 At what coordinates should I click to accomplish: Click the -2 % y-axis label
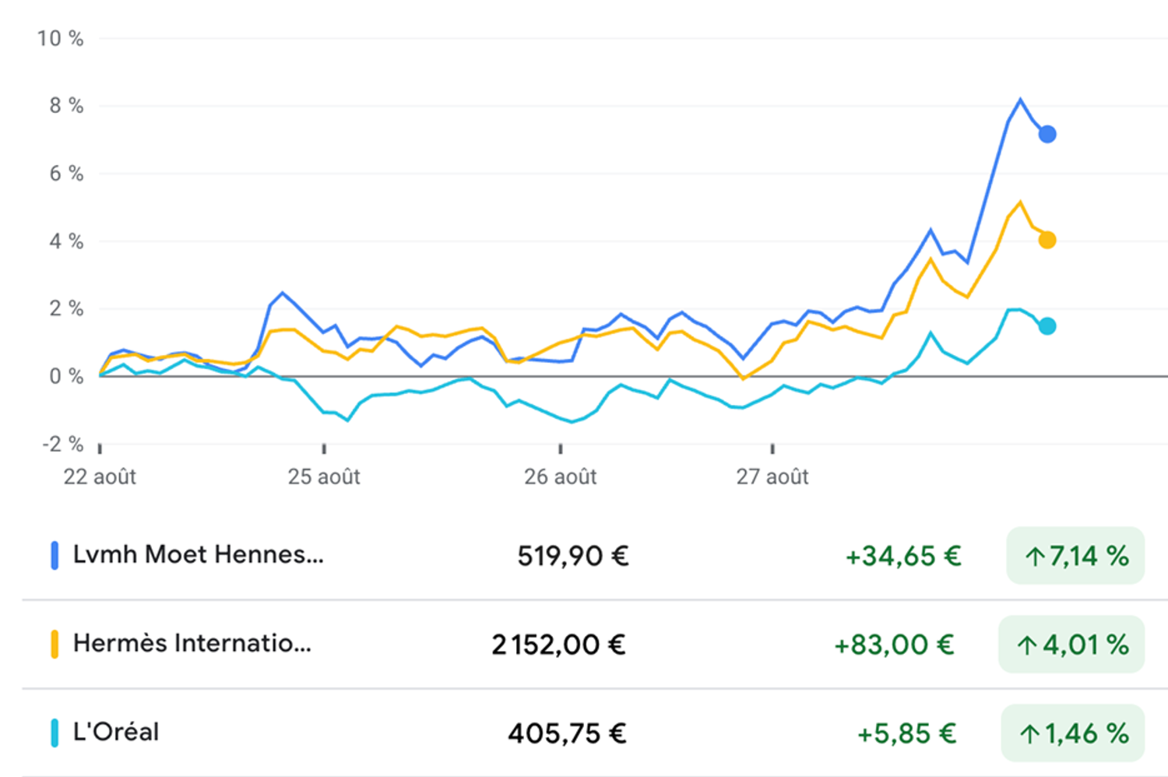click(x=62, y=444)
